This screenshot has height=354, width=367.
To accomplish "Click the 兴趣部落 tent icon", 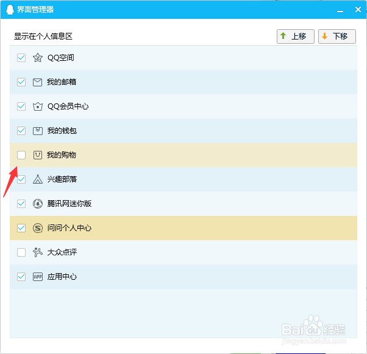I will pyautogui.click(x=37, y=179).
